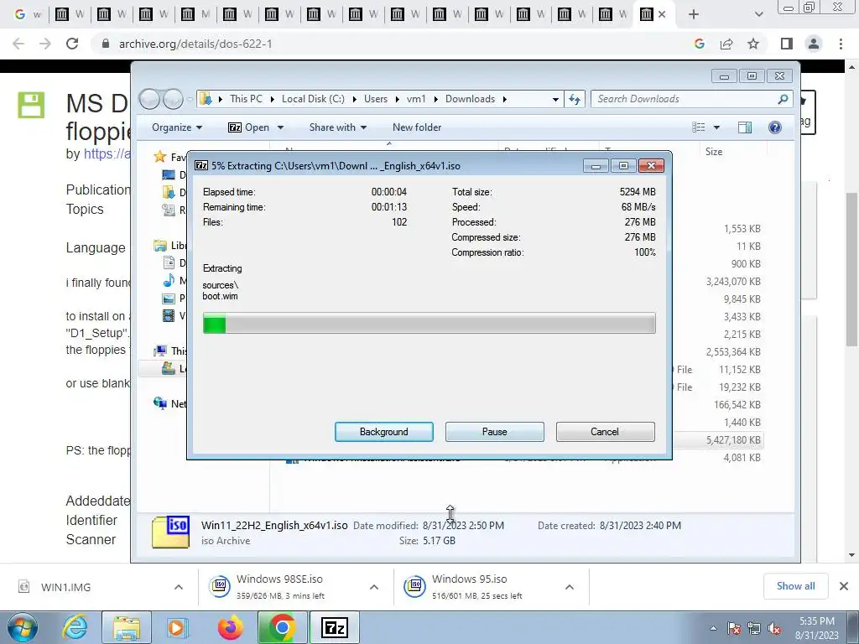Open tab search dropdown arrow
This screenshot has height=644, width=859.
(x=758, y=14)
